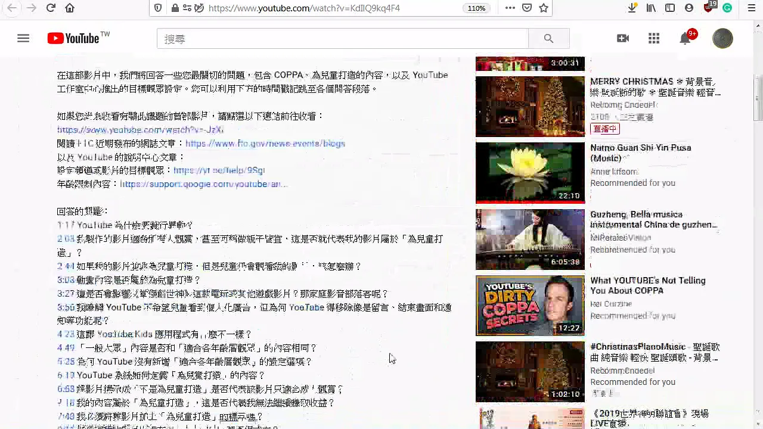Submit search with magnifier button

tap(549, 39)
